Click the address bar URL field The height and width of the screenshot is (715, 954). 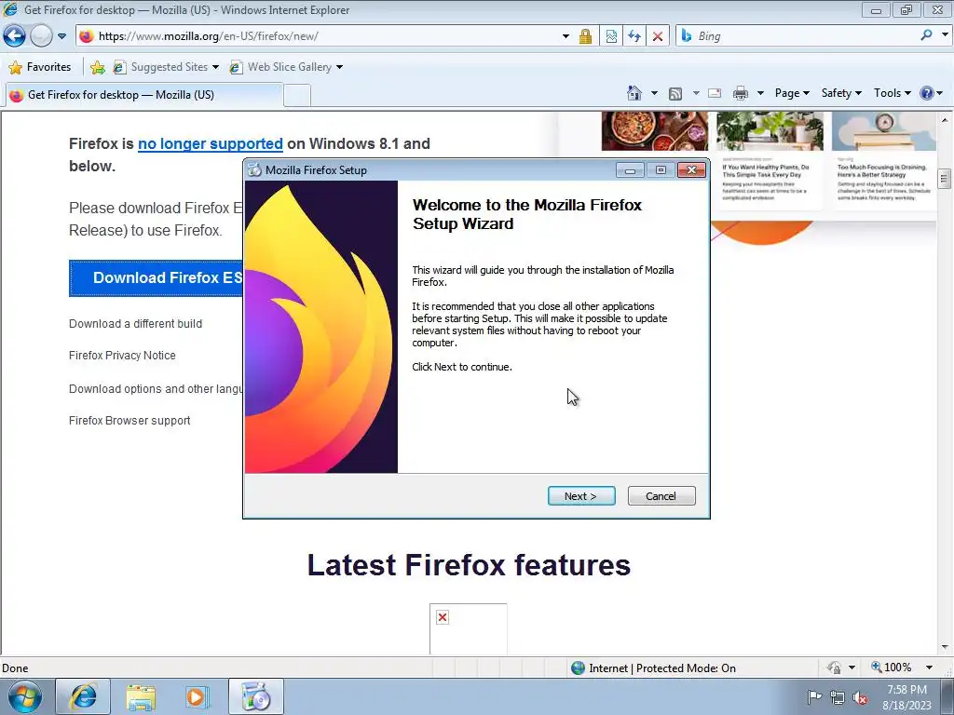(x=317, y=36)
